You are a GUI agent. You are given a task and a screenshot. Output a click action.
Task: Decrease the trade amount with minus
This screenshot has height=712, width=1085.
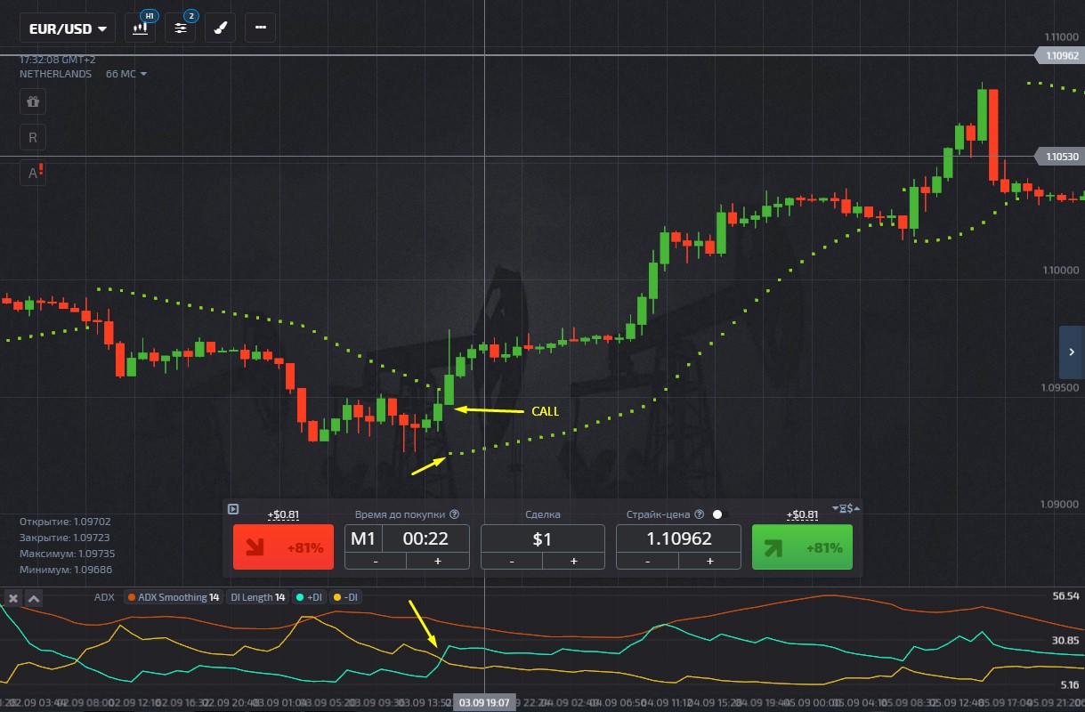point(512,561)
